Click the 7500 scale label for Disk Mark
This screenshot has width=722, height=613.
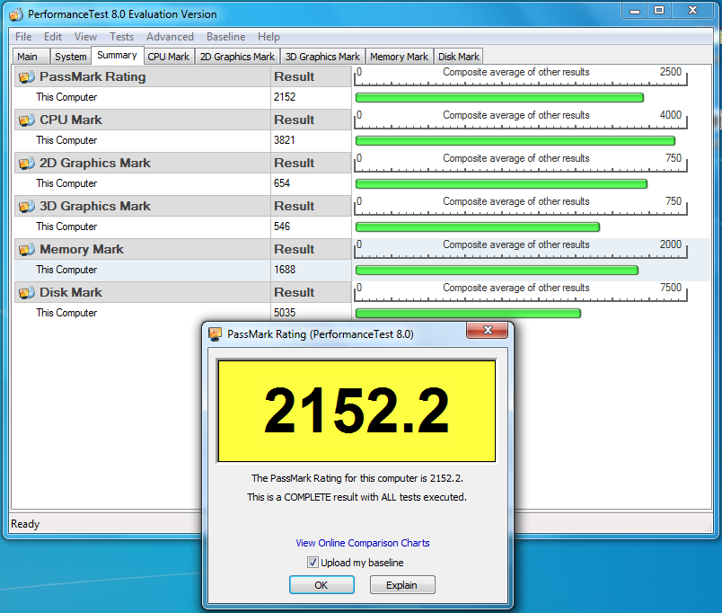tap(671, 288)
